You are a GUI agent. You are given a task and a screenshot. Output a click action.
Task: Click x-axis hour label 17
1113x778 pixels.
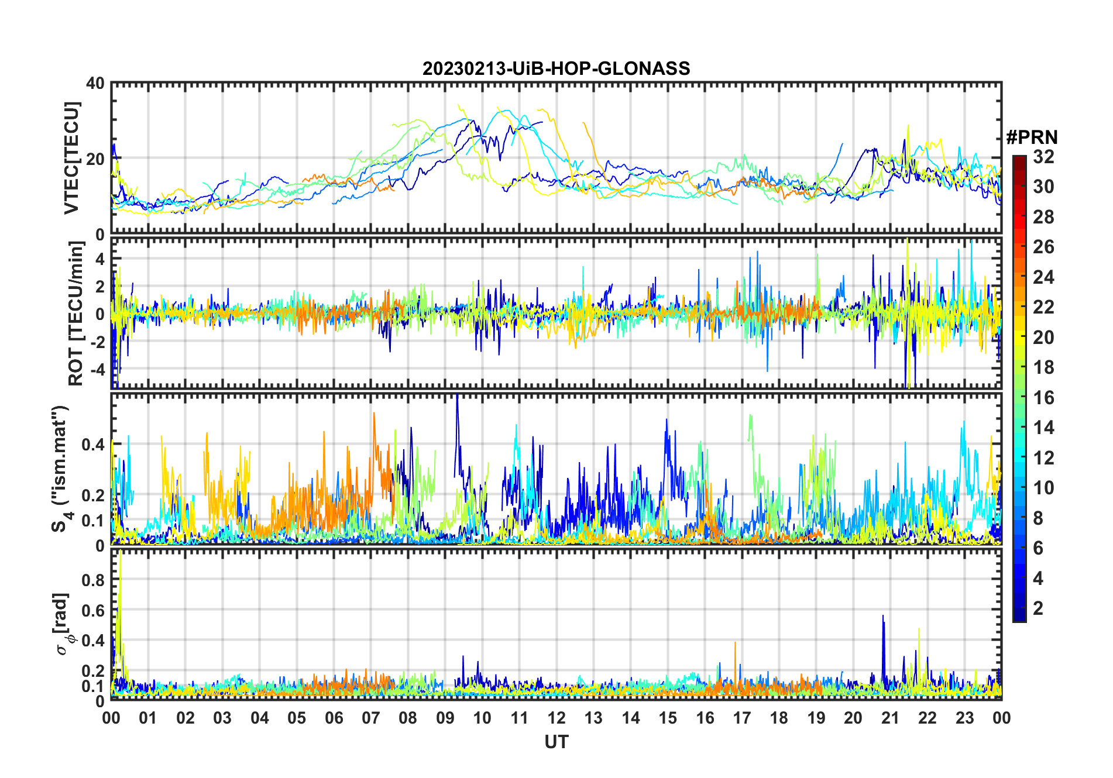tap(742, 718)
